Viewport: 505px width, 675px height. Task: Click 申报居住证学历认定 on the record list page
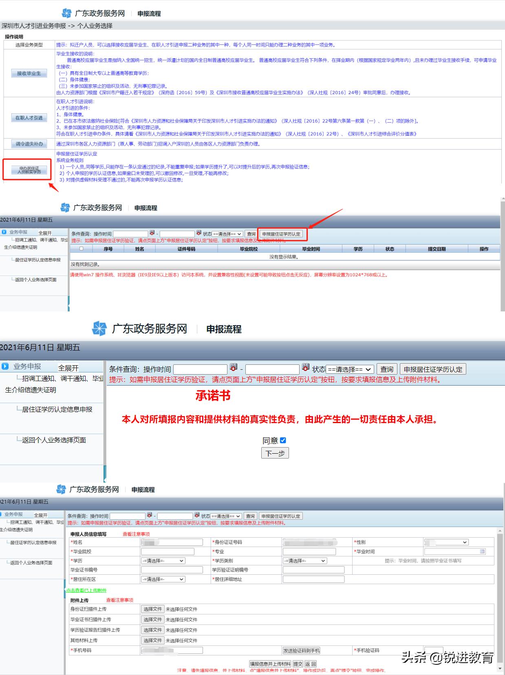(x=281, y=234)
